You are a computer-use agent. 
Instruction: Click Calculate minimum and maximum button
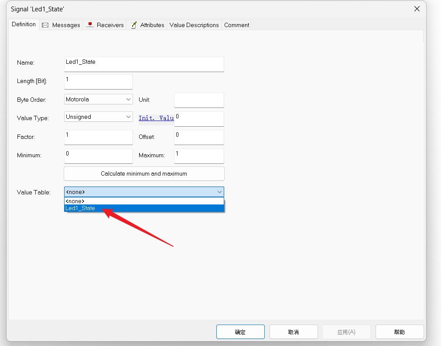coord(144,173)
